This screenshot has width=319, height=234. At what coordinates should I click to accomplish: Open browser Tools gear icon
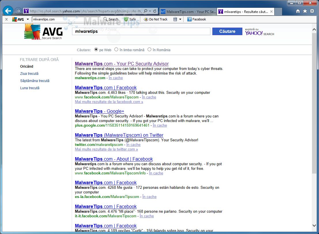click(x=312, y=11)
